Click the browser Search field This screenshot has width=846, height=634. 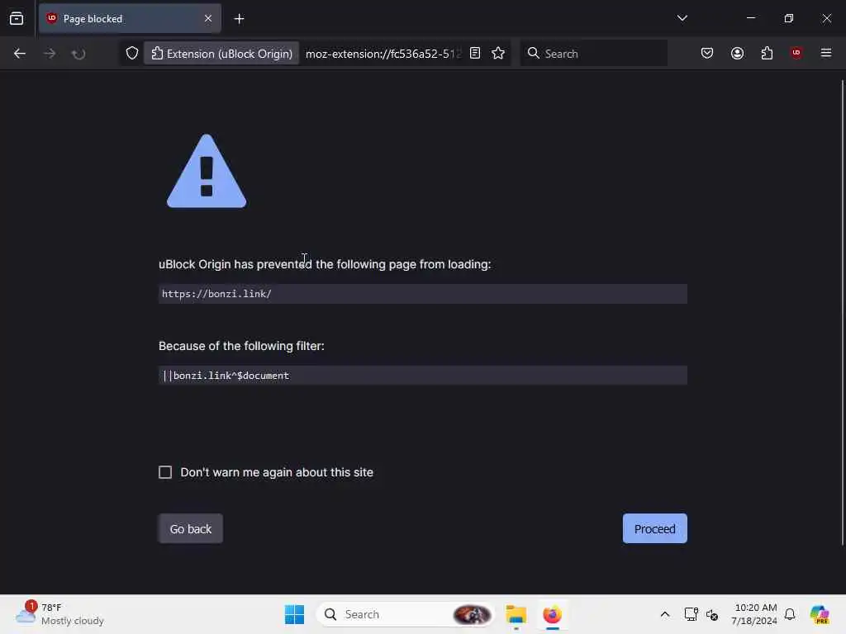point(593,54)
